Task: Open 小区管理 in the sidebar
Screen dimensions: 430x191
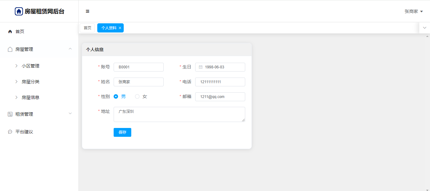Action: [31, 66]
